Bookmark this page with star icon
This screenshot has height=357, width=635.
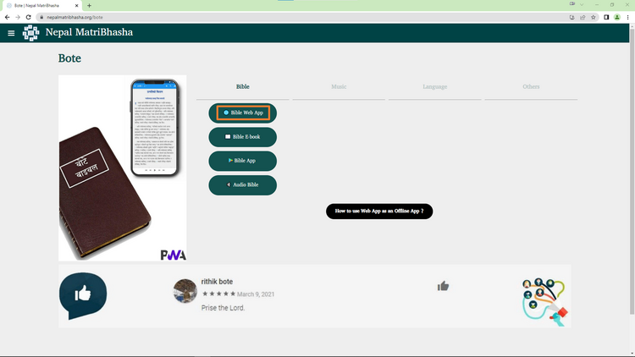[594, 17]
